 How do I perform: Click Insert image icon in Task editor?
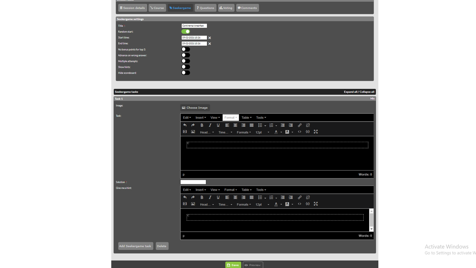[x=193, y=132]
